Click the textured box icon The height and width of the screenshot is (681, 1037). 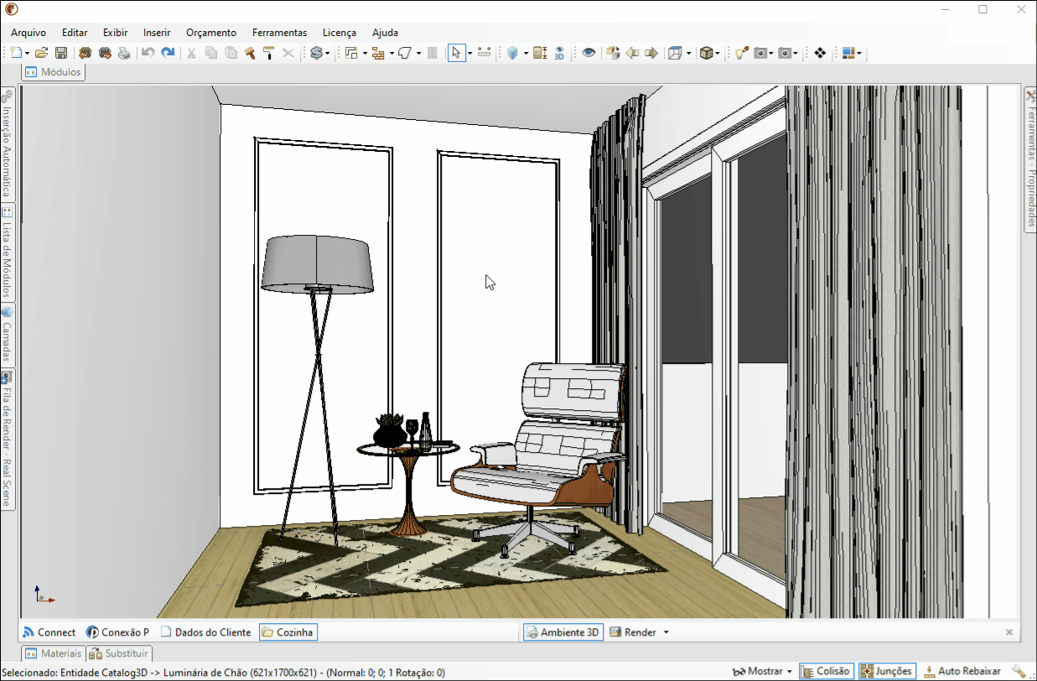[707, 53]
